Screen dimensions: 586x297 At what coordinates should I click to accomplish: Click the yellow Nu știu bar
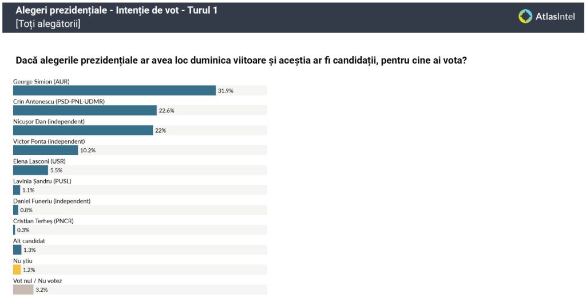click(17, 270)
